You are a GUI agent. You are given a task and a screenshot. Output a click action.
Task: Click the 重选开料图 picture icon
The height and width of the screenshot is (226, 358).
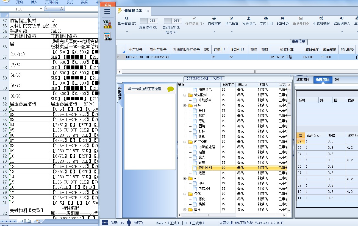tap(301, 18)
